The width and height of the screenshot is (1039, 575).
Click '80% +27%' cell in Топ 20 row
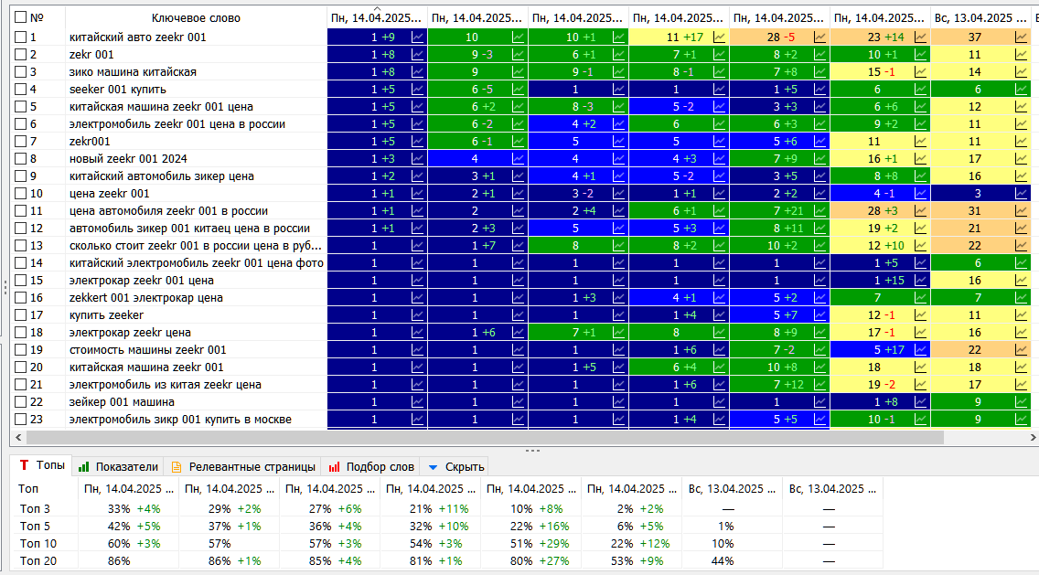tap(536, 560)
